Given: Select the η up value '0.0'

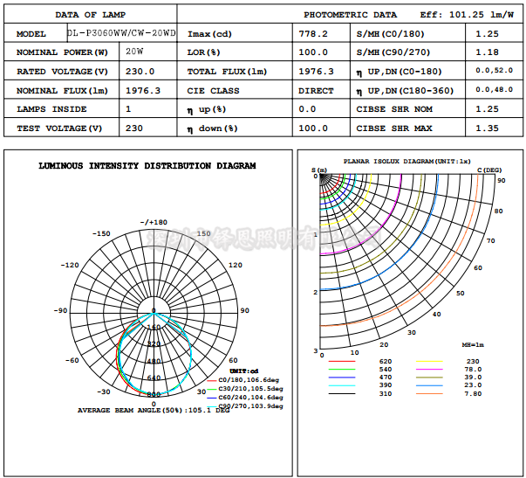Looking at the screenshot, I should [x=307, y=109].
